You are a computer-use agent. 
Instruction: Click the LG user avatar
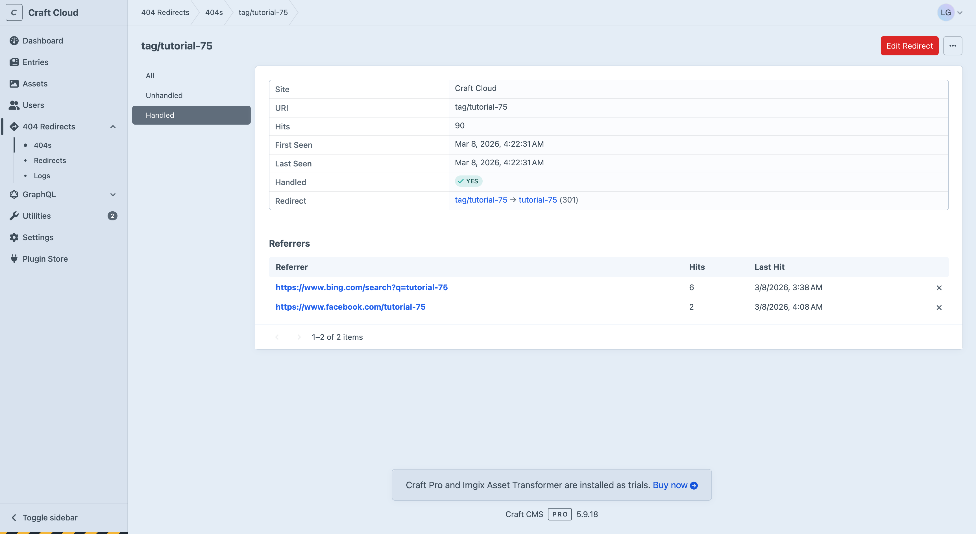(x=946, y=12)
